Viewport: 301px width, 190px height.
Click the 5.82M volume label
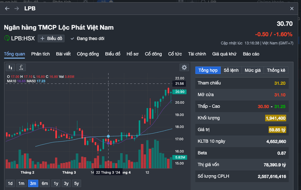pos(180,157)
